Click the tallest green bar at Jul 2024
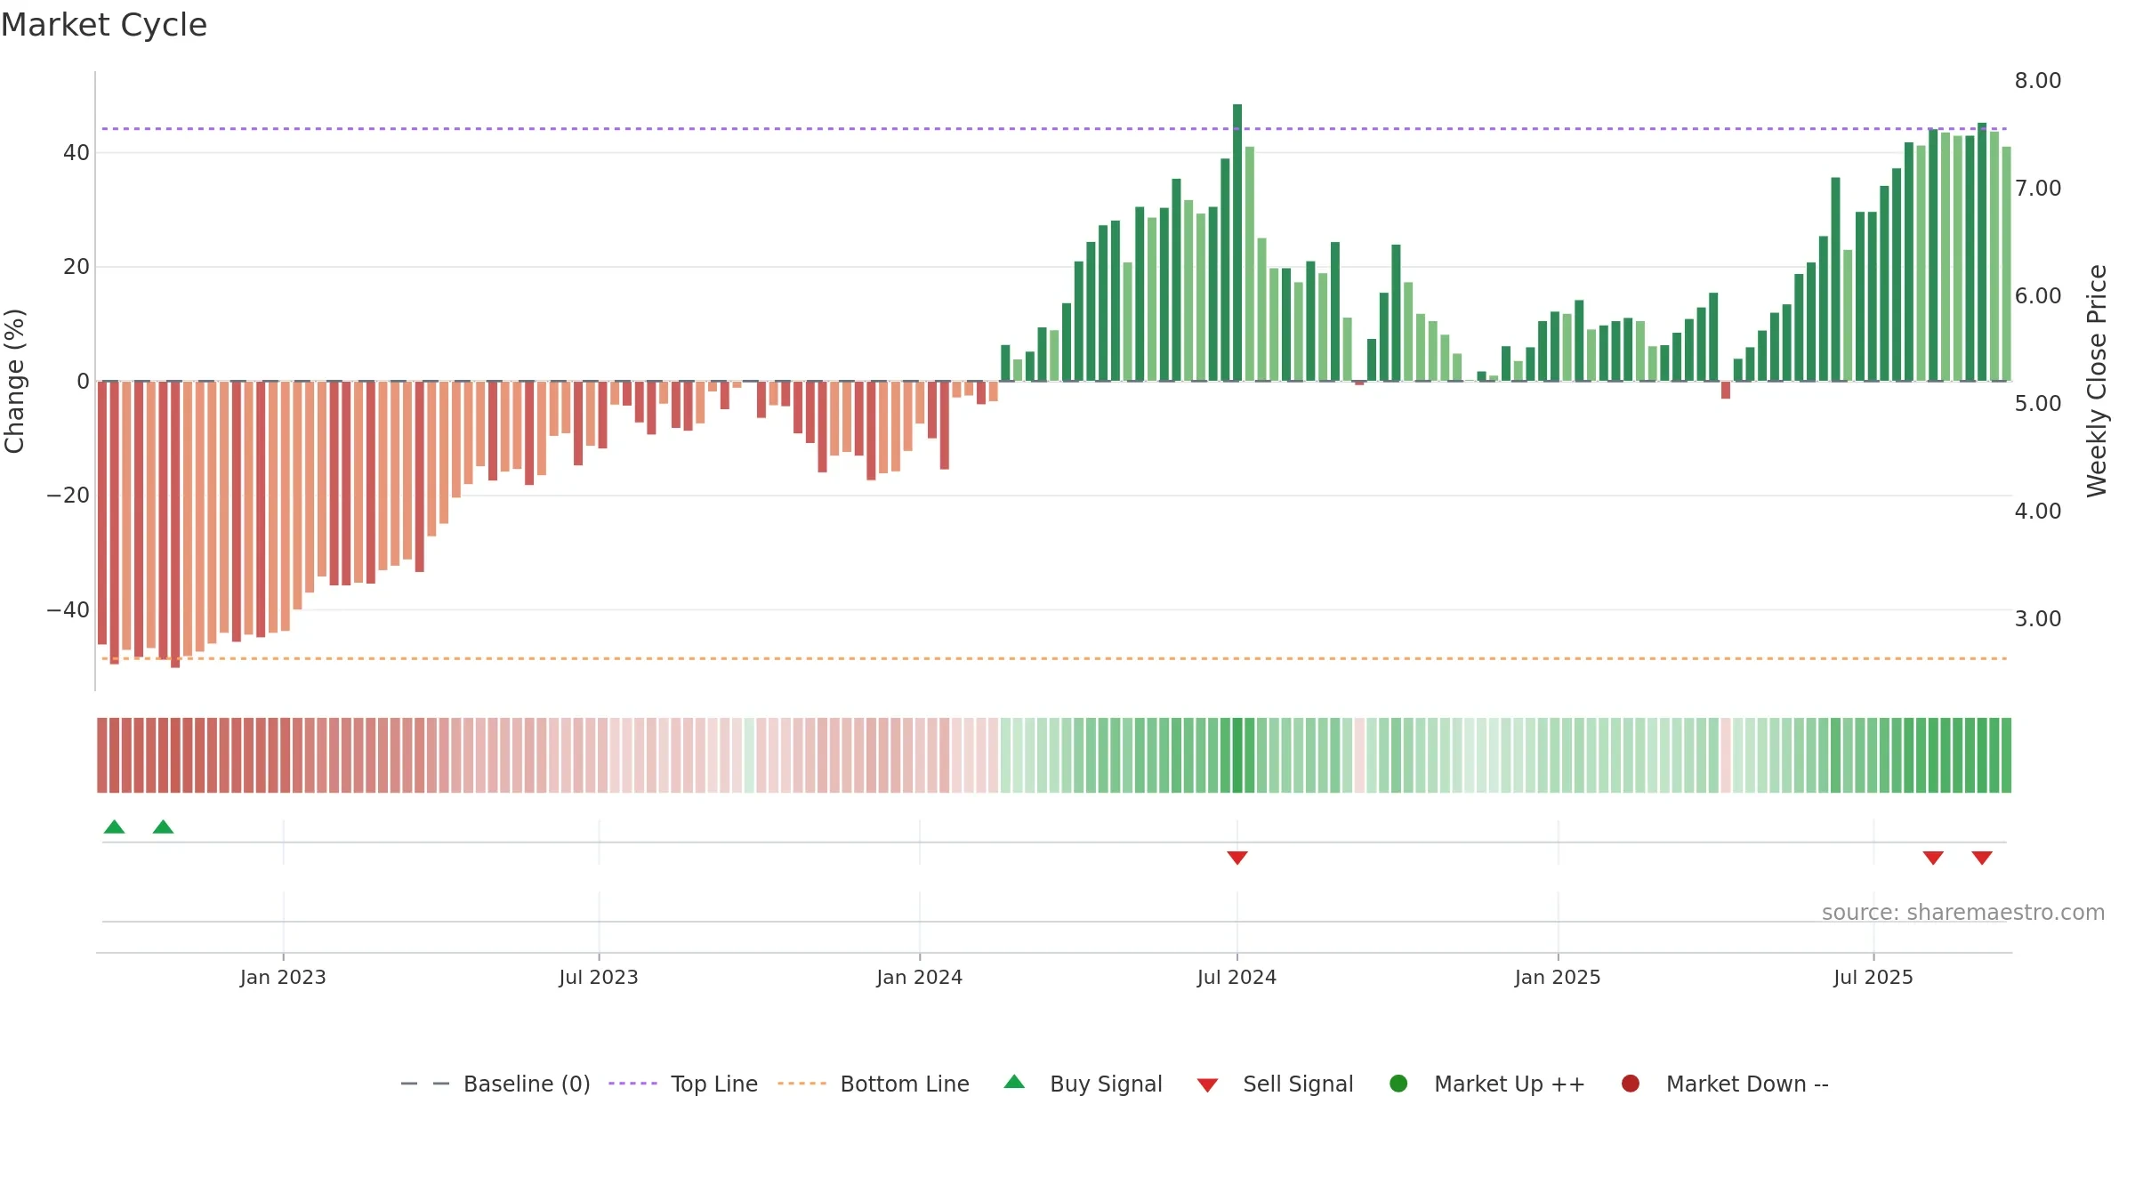The height and width of the screenshot is (1201, 2135). [1237, 242]
